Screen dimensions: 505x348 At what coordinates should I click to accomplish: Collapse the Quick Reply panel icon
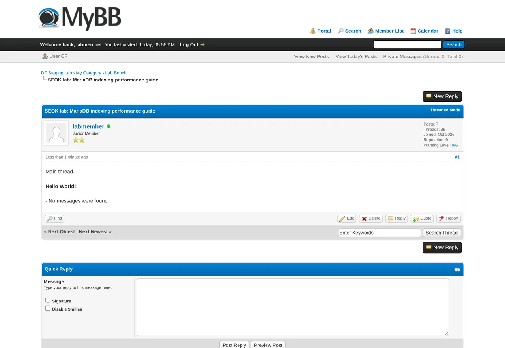click(457, 270)
